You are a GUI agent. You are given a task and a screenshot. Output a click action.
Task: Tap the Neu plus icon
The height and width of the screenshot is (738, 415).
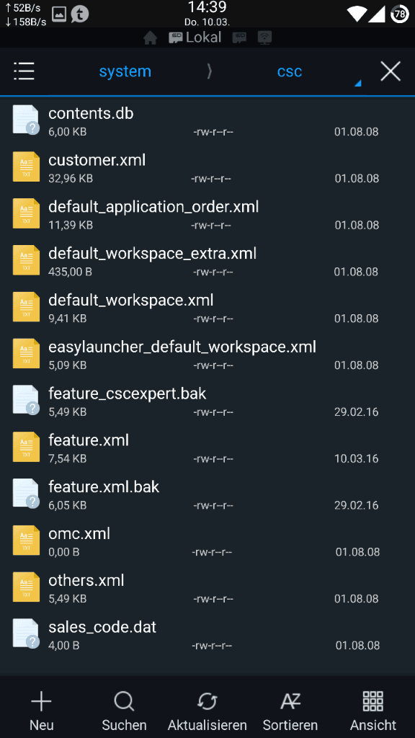click(41, 702)
